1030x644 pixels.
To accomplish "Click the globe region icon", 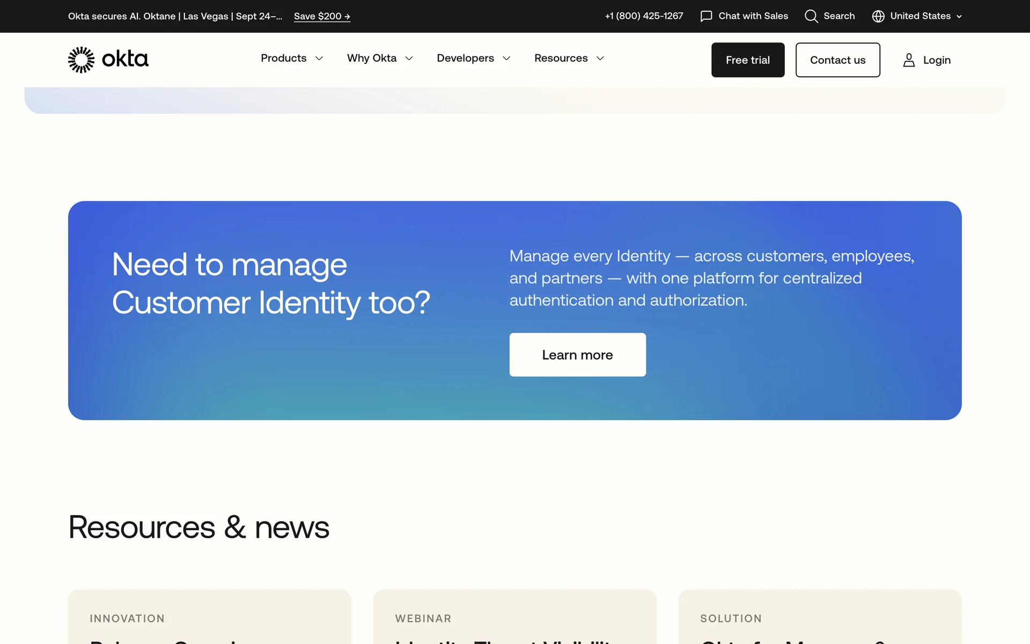I will coord(878,16).
